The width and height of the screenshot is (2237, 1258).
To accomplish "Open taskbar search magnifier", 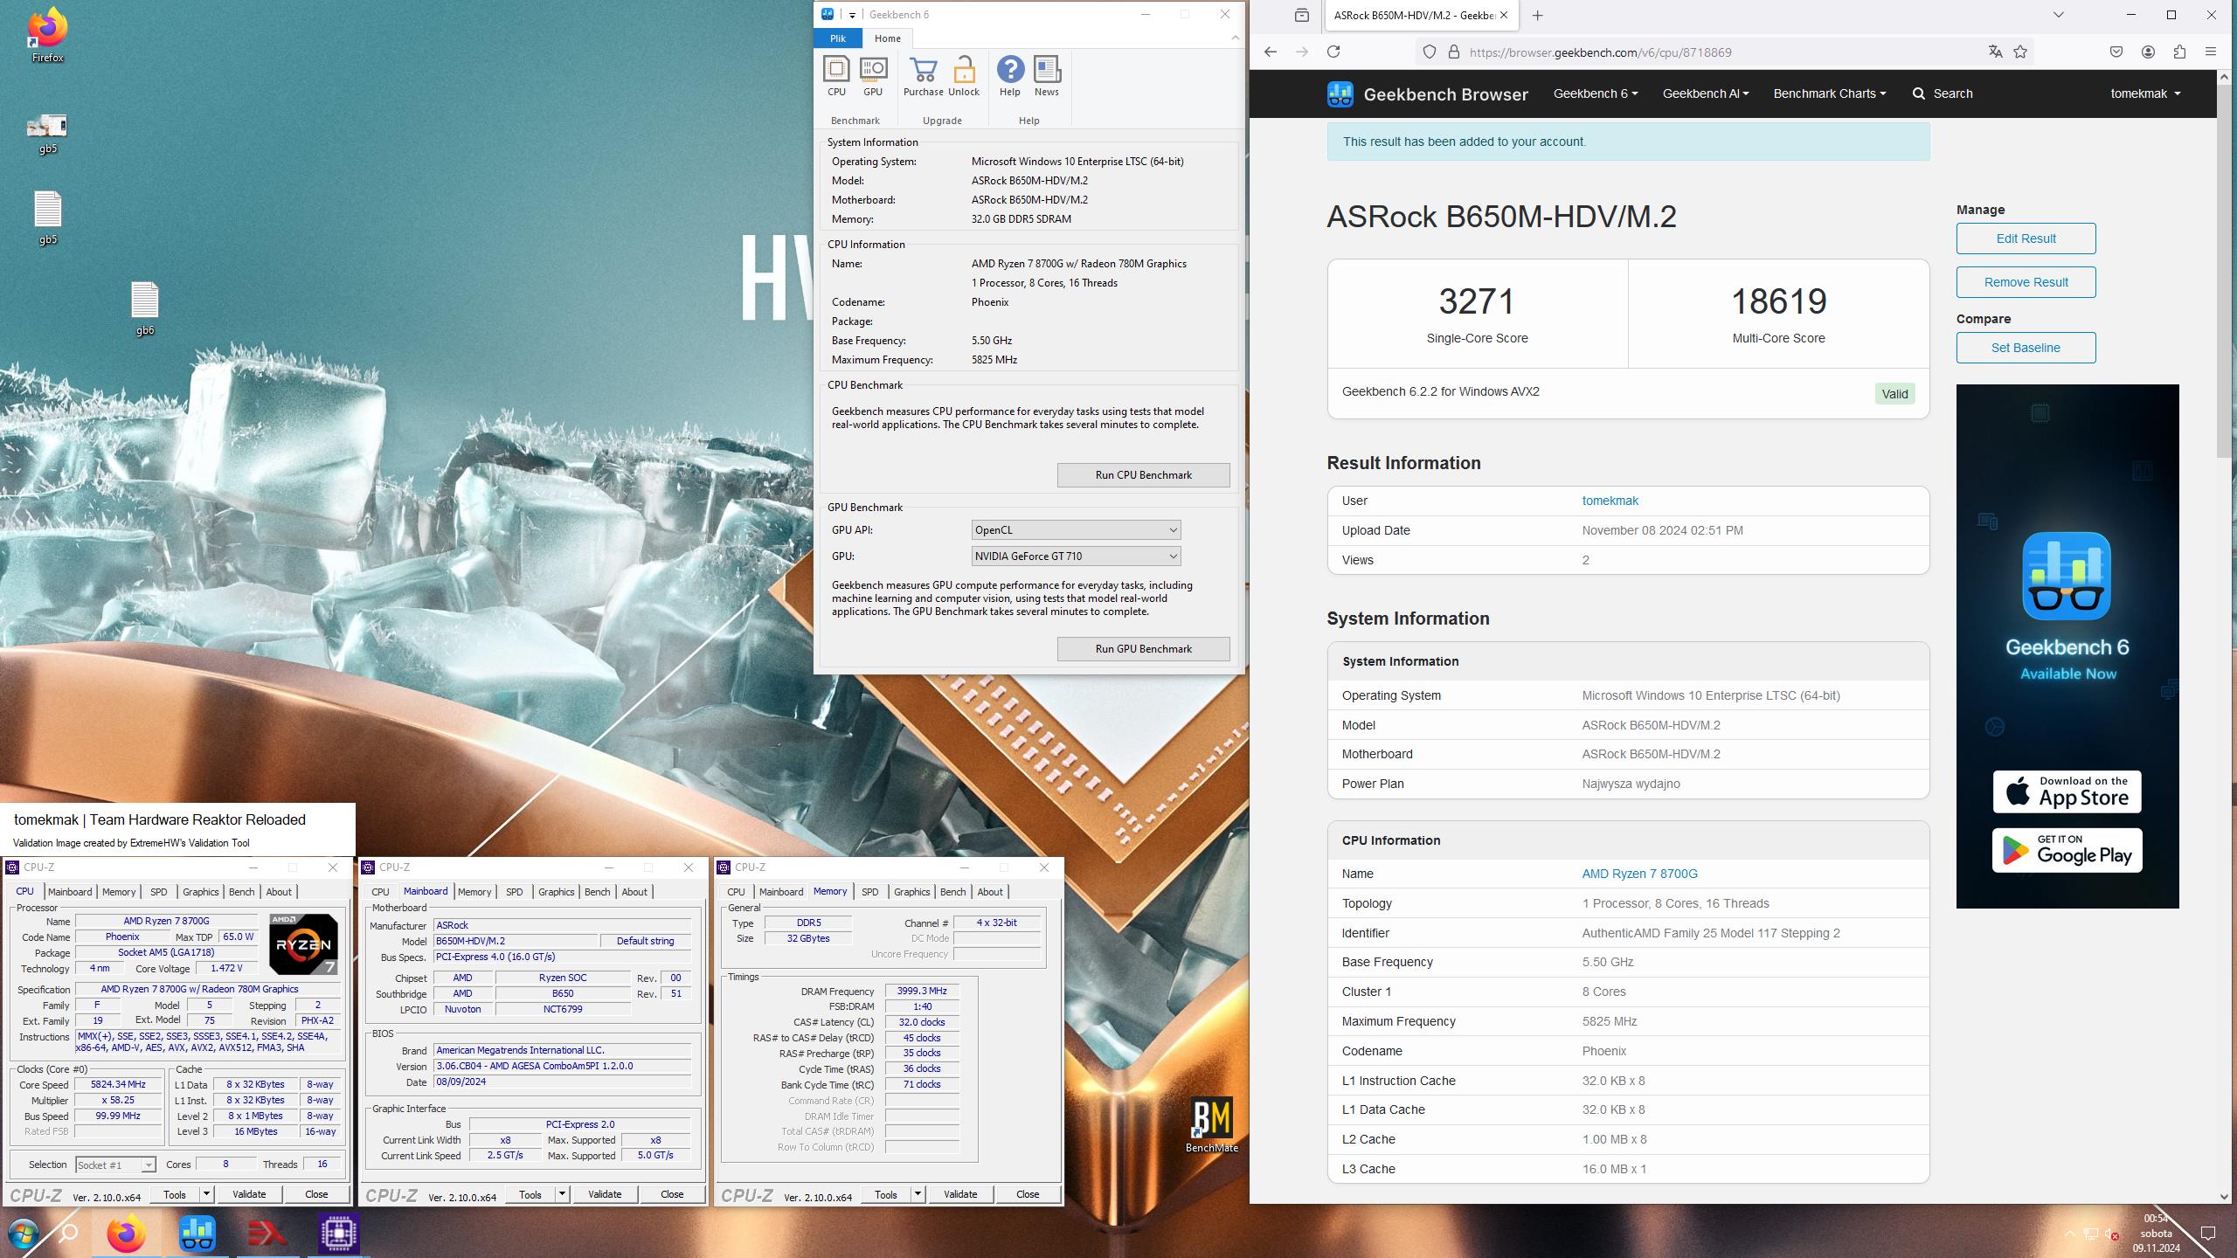I will [x=68, y=1234].
